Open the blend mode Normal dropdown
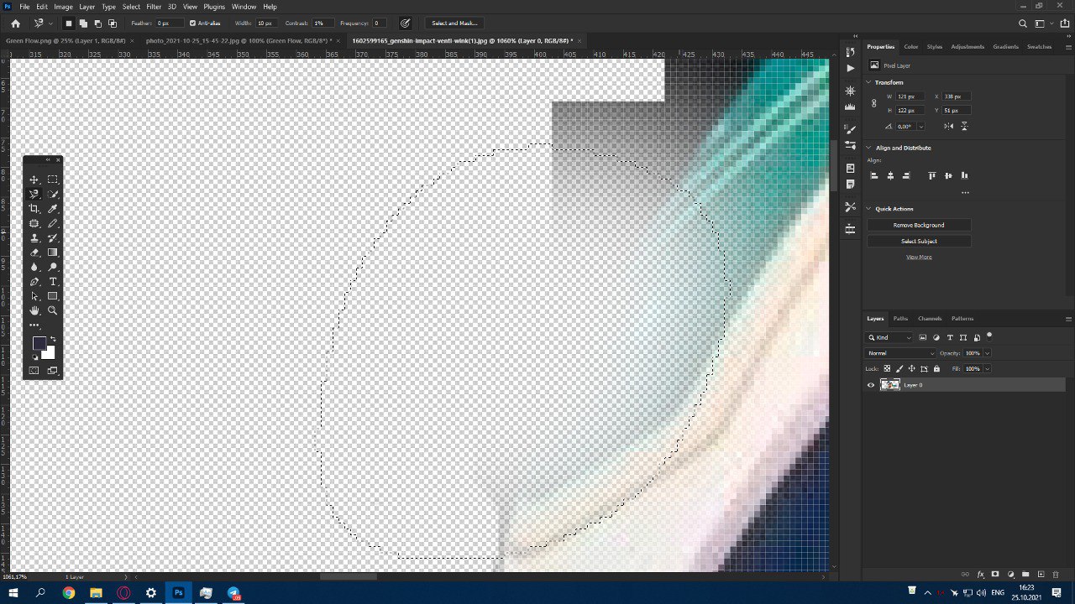Screen dimensions: 1075x604 tap(899, 353)
